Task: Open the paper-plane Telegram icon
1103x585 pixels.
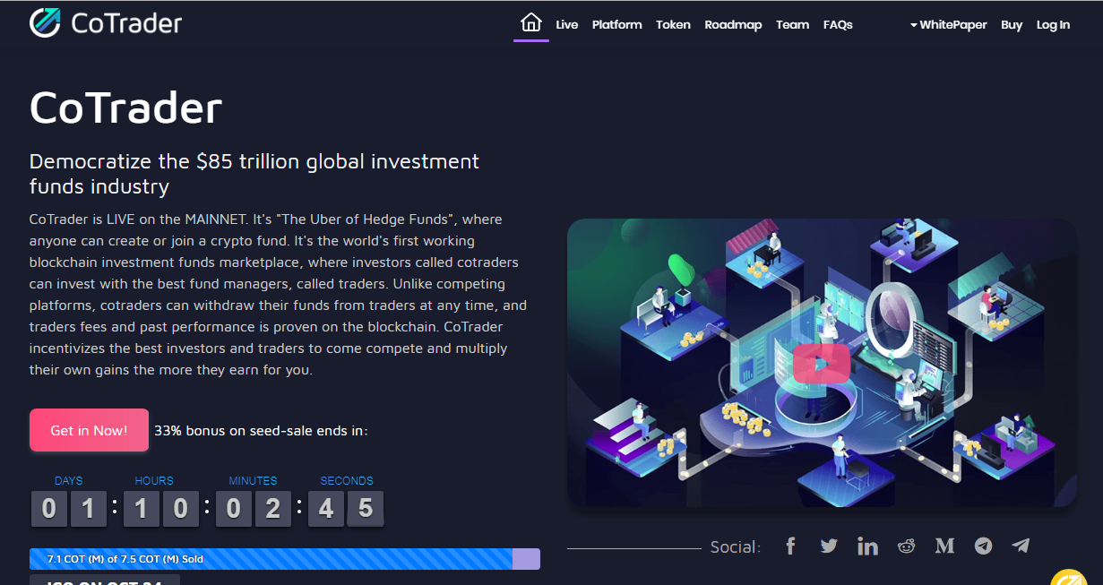Action: click(x=1021, y=546)
